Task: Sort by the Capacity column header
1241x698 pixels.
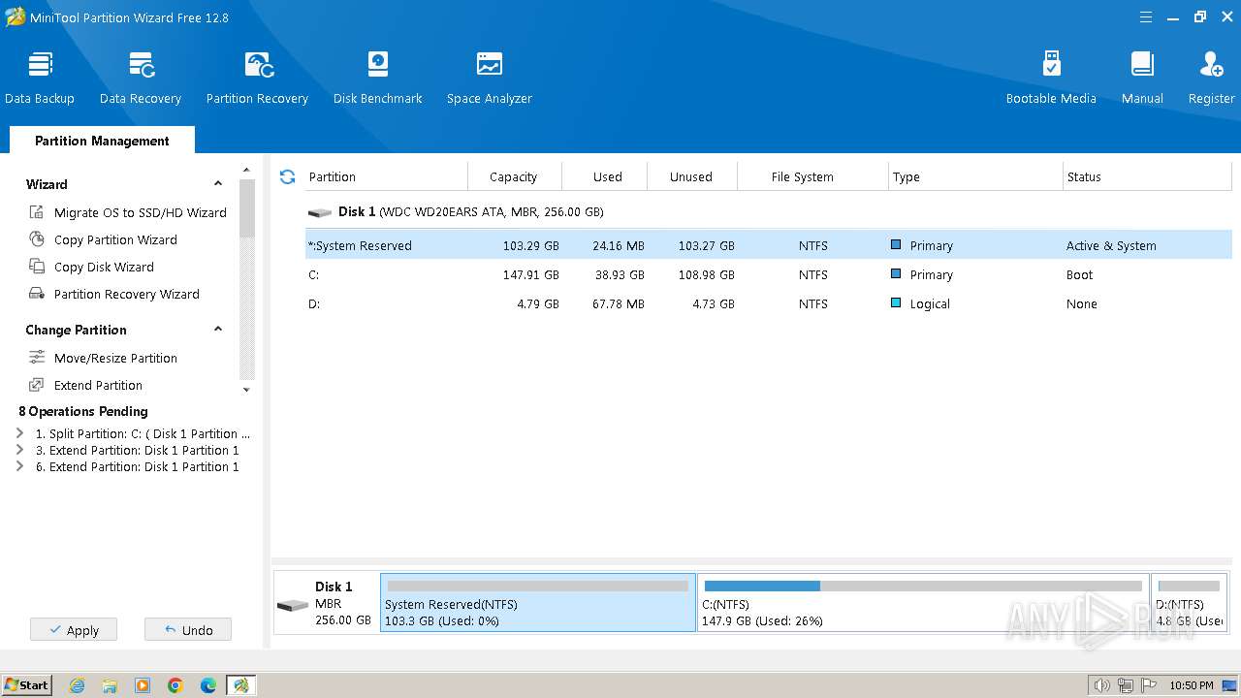Action: tap(514, 176)
